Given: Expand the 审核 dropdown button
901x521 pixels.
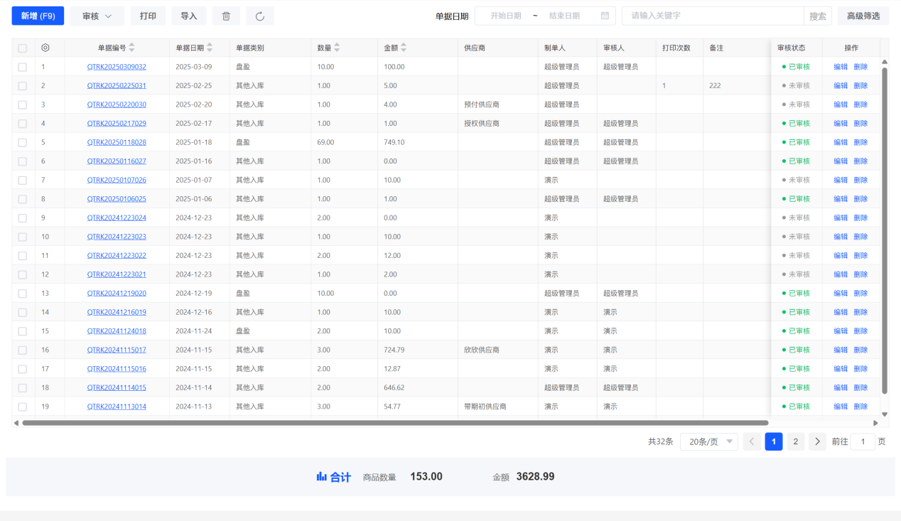Looking at the screenshot, I should 97,16.
